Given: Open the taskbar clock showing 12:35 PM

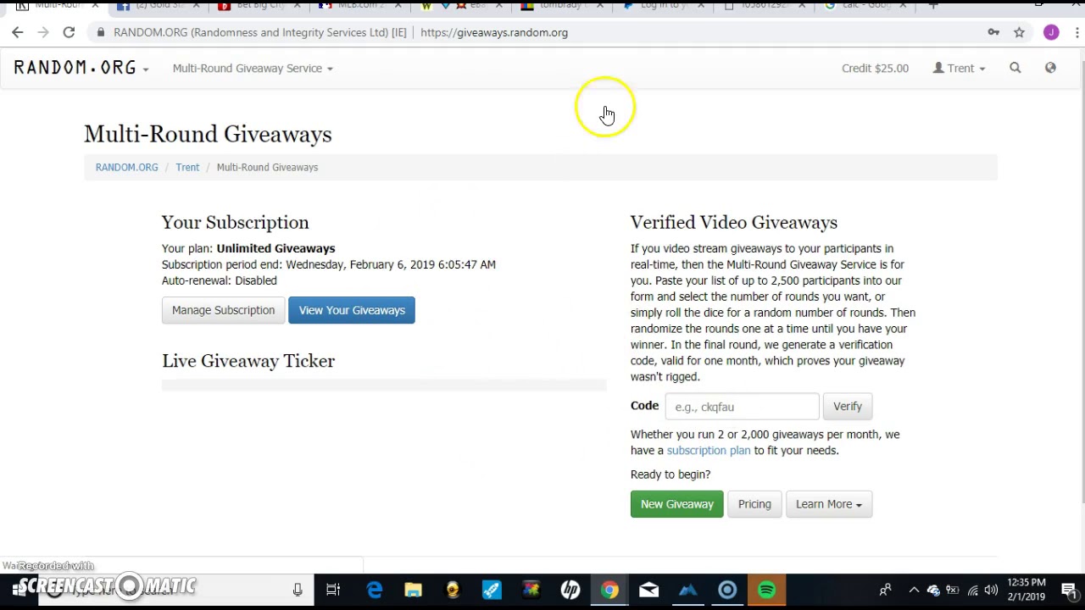Looking at the screenshot, I should coord(1026,590).
